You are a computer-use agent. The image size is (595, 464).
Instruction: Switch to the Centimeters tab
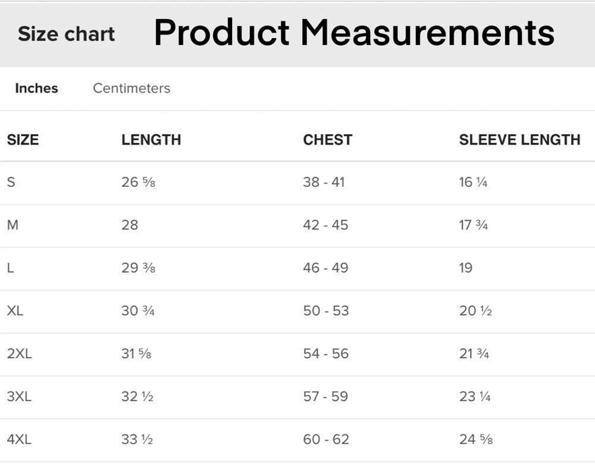[131, 88]
